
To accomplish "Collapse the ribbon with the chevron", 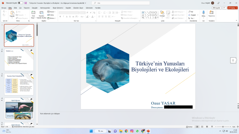I will [x=236, y=20].
